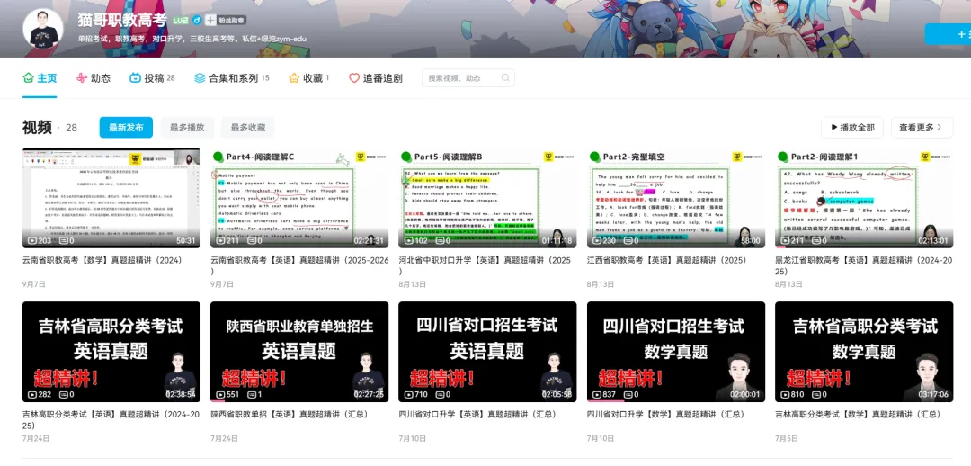Click 查看更多 to expand videos
Image resolution: width=971 pixels, height=466 pixels.
pyautogui.click(x=922, y=128)
